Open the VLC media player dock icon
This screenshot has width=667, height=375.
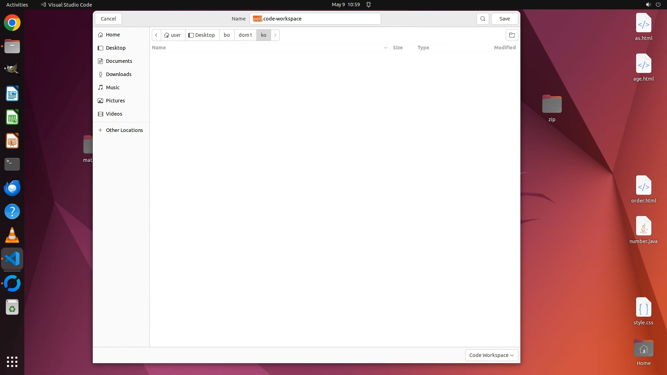click(x=12, y=235)
